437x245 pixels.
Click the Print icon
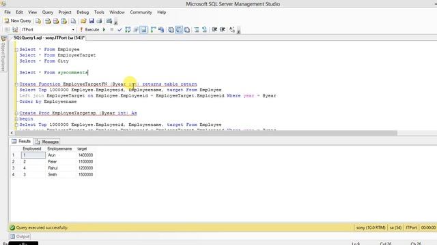pyautogui.click(x=99, y=21)
